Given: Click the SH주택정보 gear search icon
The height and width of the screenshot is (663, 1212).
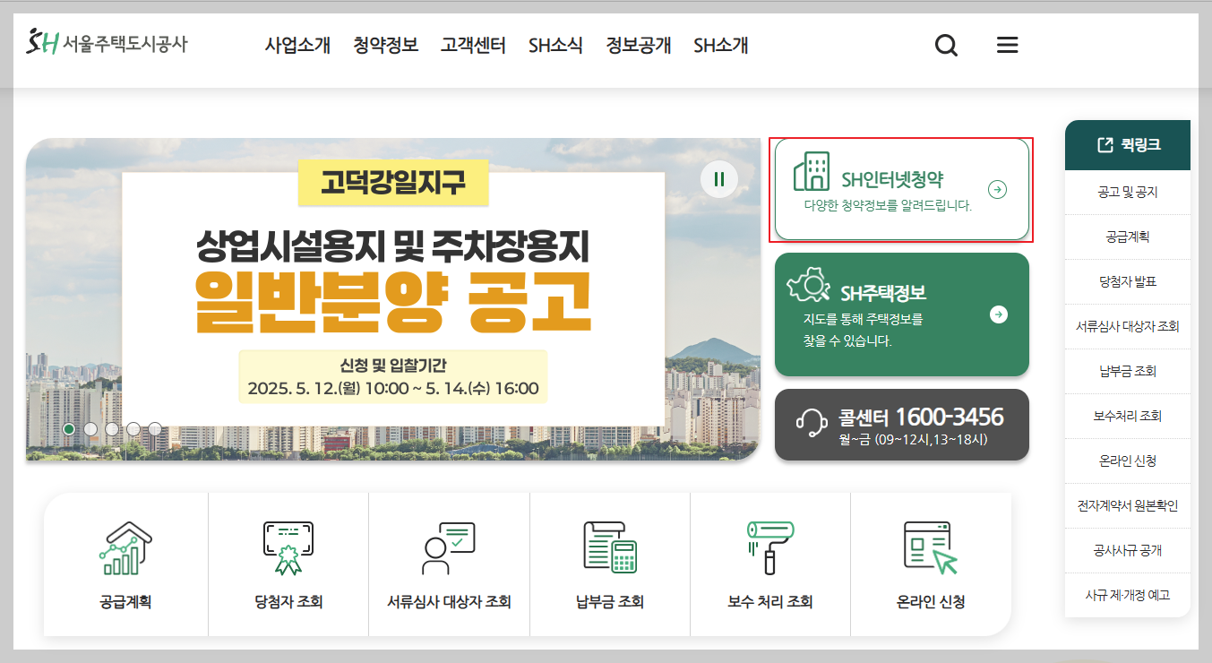Looking at the screenshot, I should coord(808,283).
